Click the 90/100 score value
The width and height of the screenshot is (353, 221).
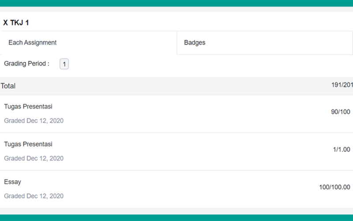click(340, 112)
